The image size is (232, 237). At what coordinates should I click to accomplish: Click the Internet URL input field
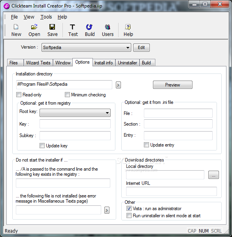(x=172, y=191)
